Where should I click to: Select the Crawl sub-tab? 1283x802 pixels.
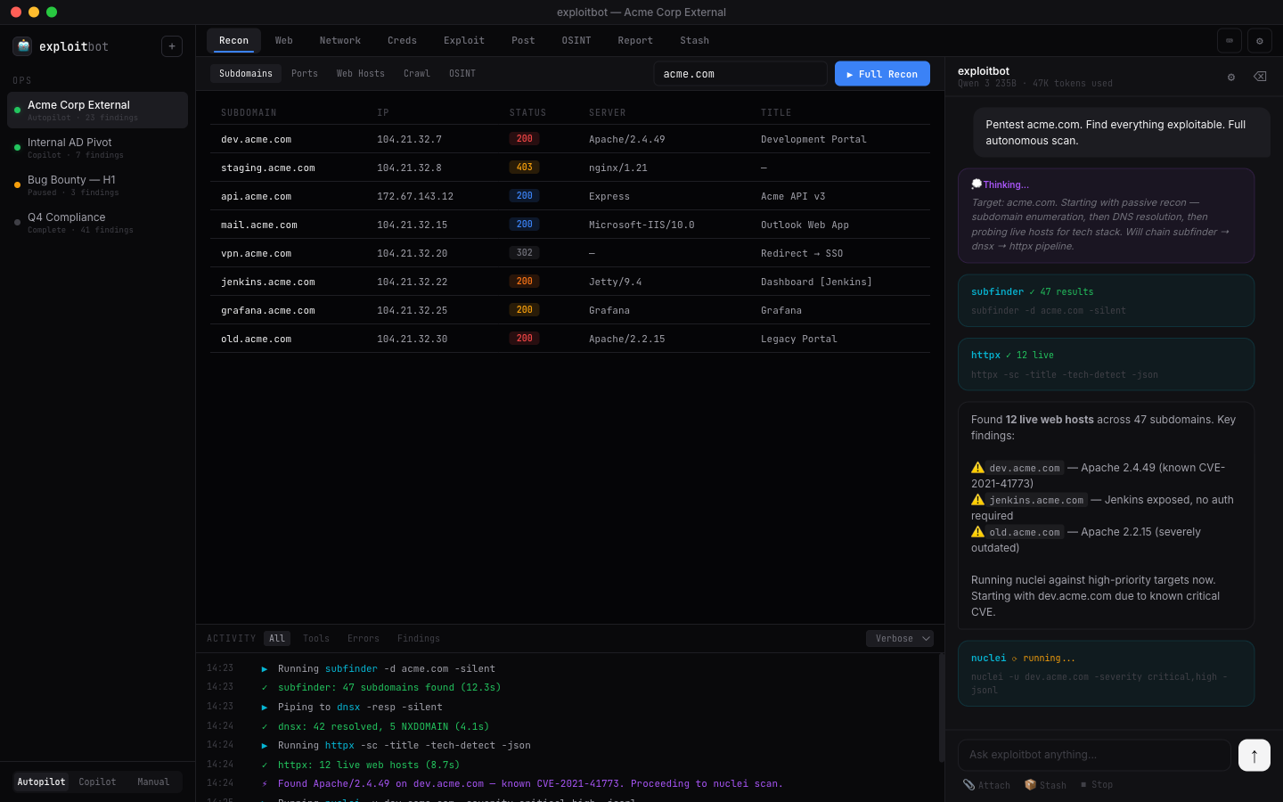(x=417, y=73)
